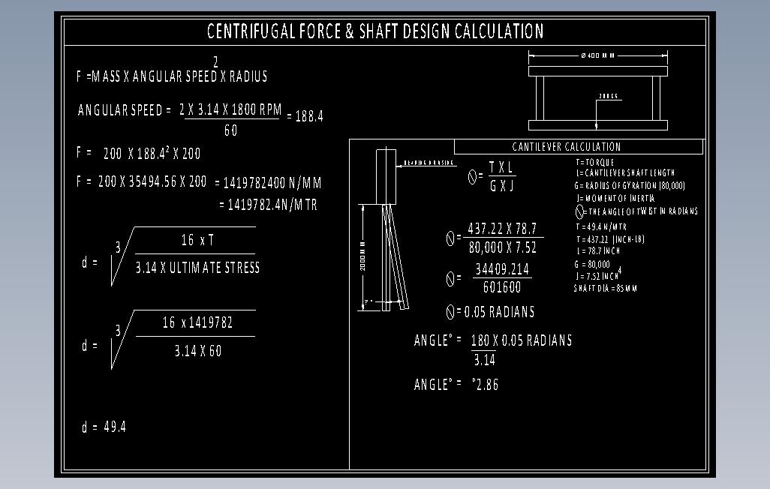
Task: Click the 'ANGULAR SPEED =' label
Action: click(x=125, y=110)
